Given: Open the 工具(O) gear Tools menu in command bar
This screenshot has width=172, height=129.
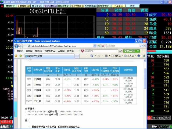Looking at the screenshot, I should click(x=130, y=56).
